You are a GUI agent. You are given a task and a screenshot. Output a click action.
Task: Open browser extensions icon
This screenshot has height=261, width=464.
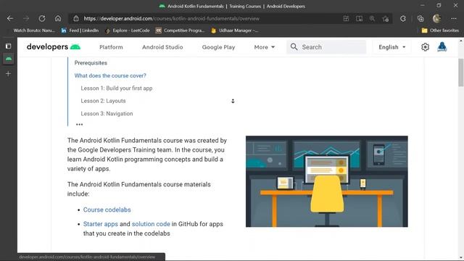(x=403, y=18)
